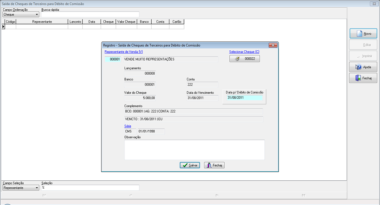380x205 pixels.
Task: Open the Selecionar Cheque (C) link
Action: click(244, 52)
